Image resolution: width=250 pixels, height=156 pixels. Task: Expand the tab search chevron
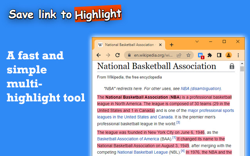pos(197,42)
